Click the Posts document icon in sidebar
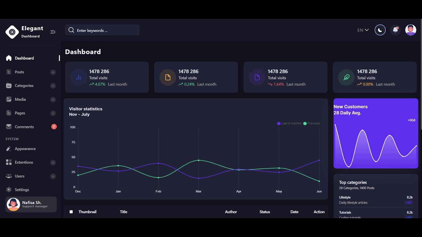The image size is (422, 237). 9,72
